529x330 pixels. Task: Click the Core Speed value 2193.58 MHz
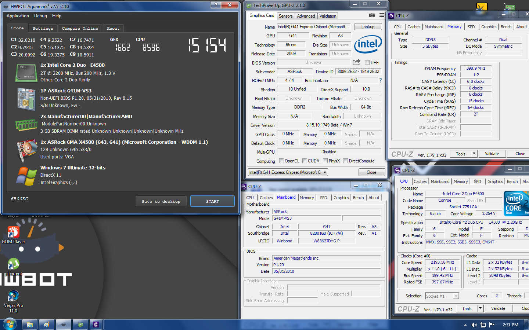[x=442, y=262]
